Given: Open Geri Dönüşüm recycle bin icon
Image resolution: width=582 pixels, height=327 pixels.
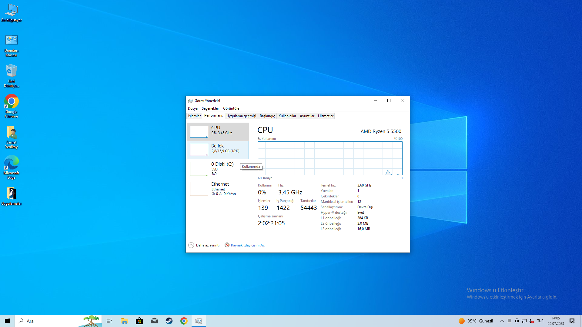Looking at the screenshot, I should [x=12, y=75].
